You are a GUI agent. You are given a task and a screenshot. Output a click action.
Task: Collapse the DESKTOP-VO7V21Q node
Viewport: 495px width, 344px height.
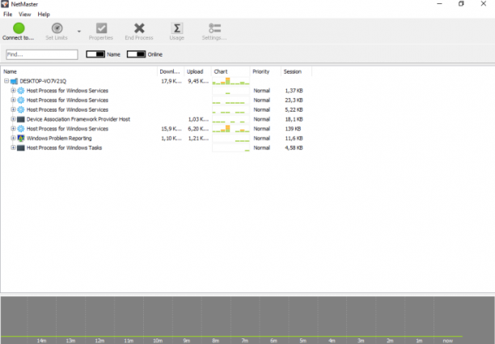pyautogui.click(x=6, y=81)
